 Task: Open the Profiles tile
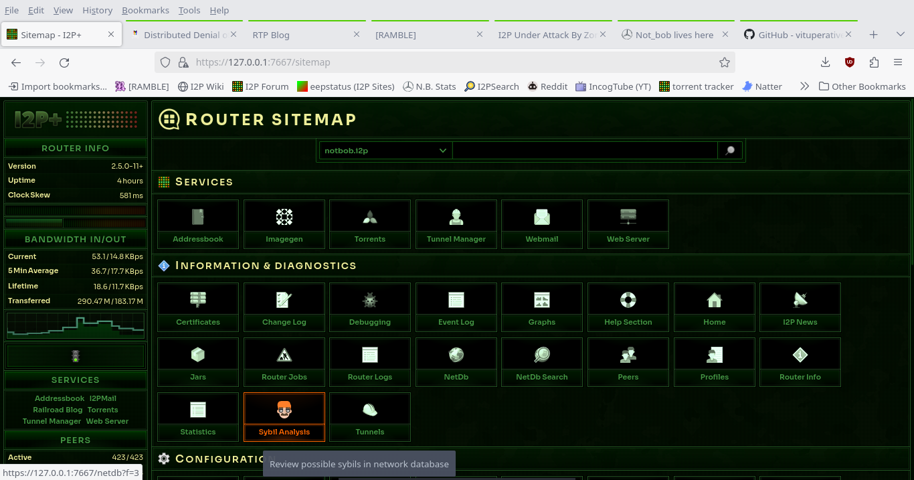click(x=715, y=362)
